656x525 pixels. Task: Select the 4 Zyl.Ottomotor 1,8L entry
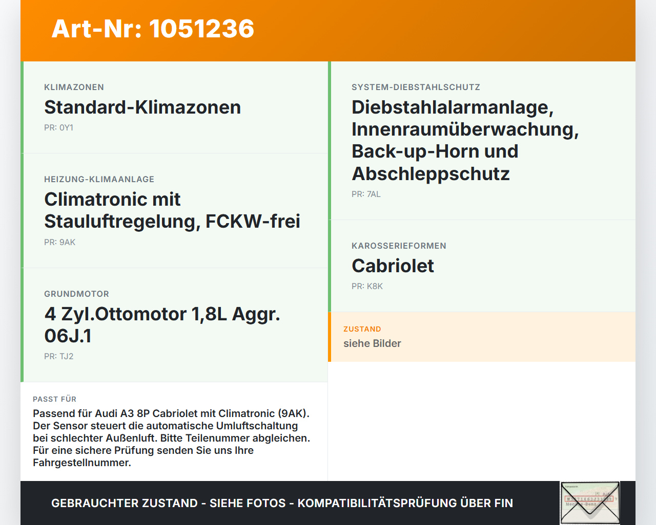(162, 325)
